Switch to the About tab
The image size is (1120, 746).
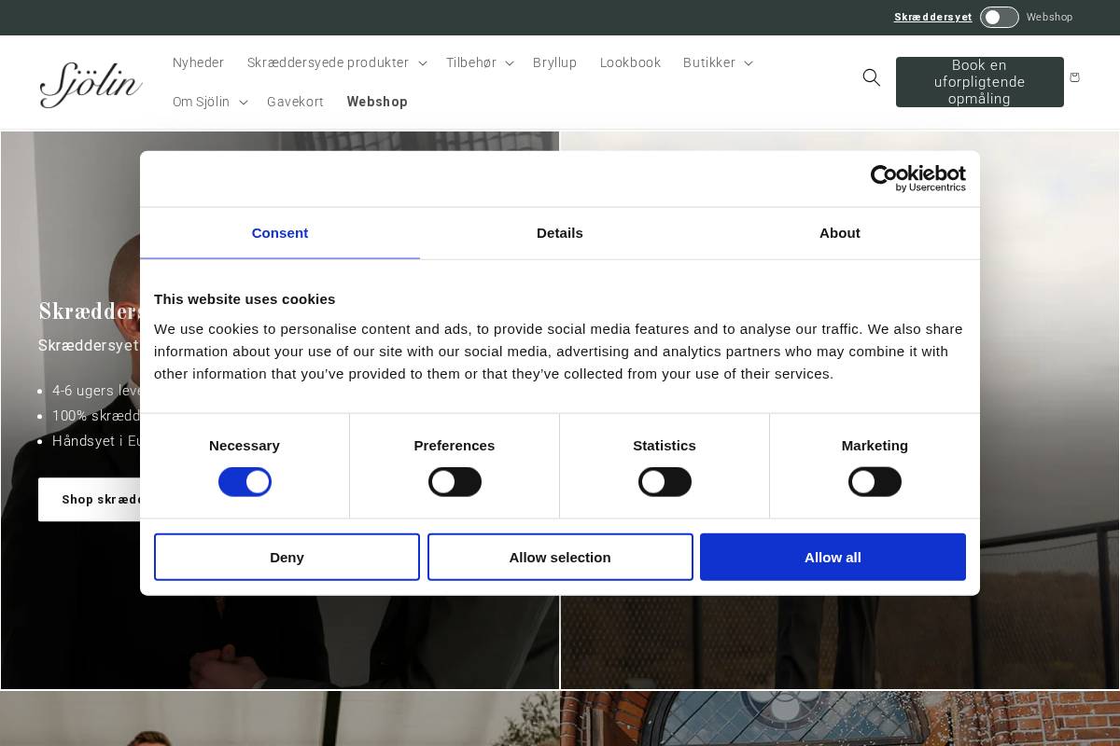pyautogui.click(x=840, y=233)
